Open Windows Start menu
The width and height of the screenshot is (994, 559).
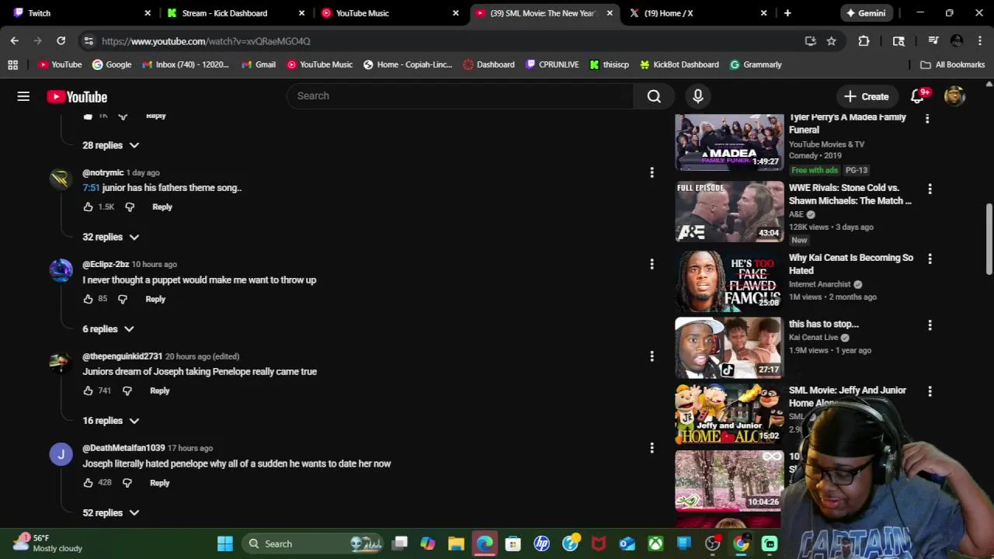point(225,543)
